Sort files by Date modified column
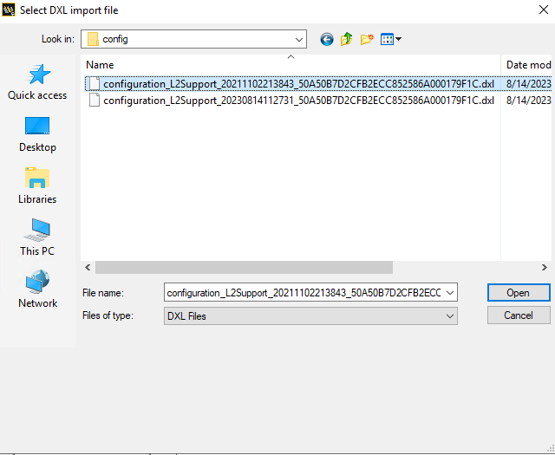Image resolution: width=555 pixels, height=455 pixels. pos(528,65)
